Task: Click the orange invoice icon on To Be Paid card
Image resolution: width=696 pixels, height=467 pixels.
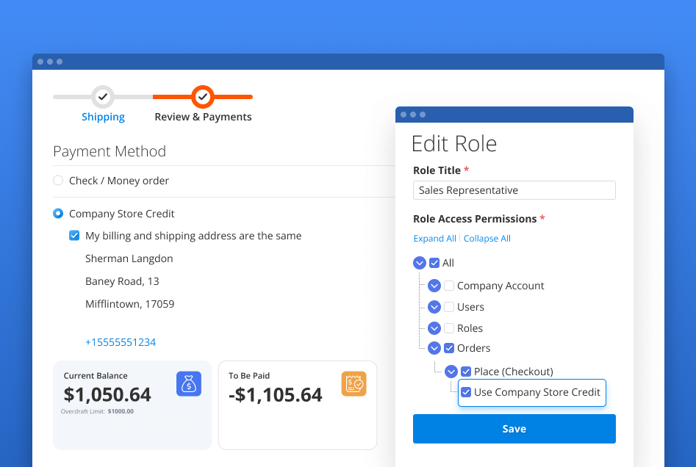Action: [x=354, y=383]
